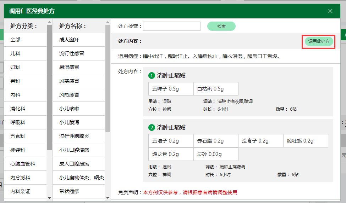Image resolution: width=346 pixels, height=203 pixels.
Task: Open the 流行性感冒 prescription
Action: pos(71,53)
